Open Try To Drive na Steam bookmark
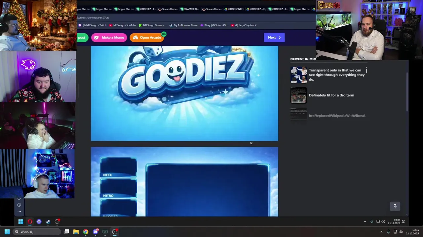The height and width of the screenshot is (237, 423). [x=183, y=25]
